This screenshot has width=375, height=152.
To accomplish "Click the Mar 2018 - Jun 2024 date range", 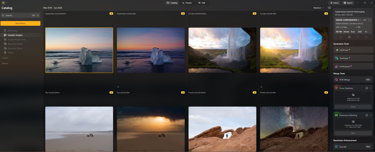I will (x=53, y=8).
